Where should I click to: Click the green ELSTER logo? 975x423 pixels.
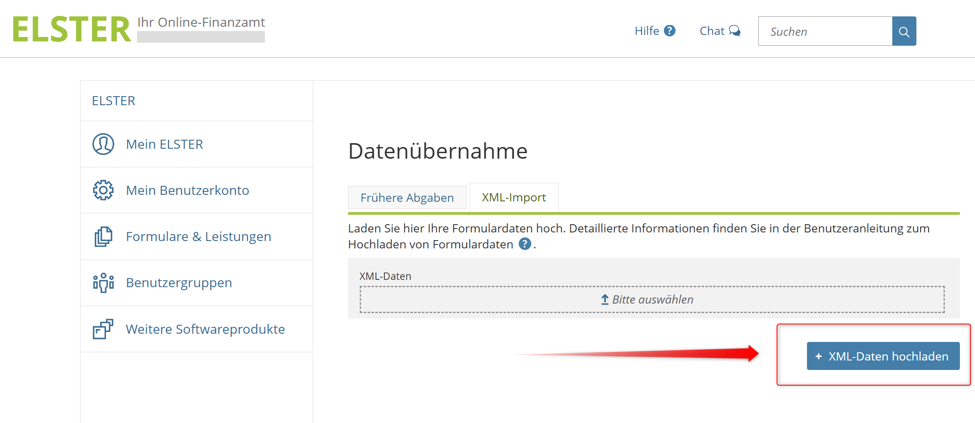tap(72, 29)
